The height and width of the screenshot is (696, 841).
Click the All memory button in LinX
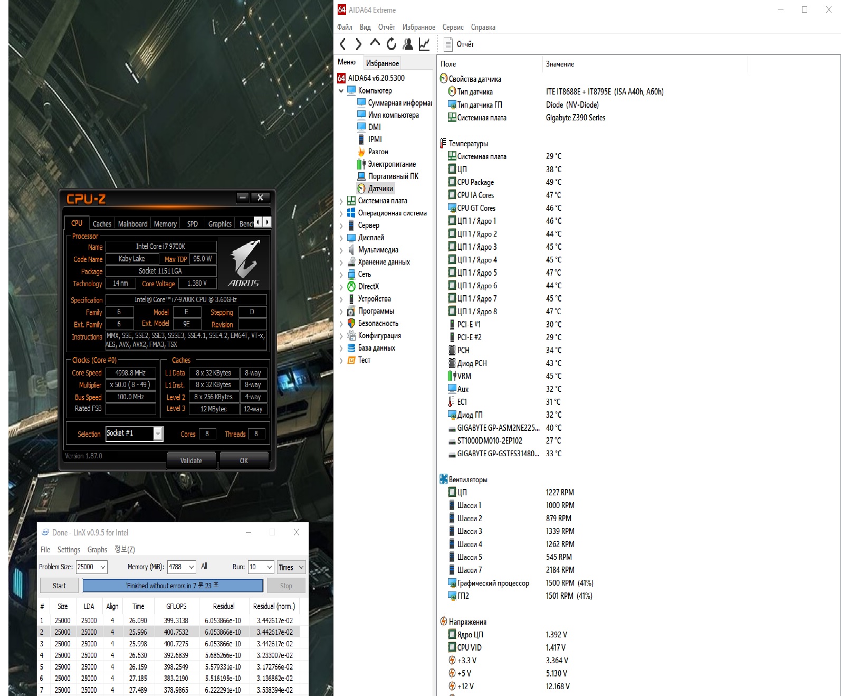(204, 567)
